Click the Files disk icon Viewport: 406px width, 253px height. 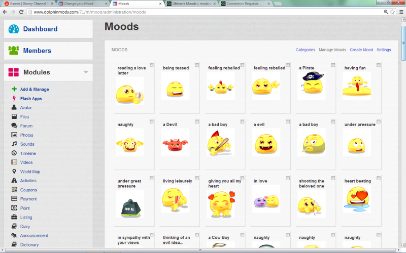[14, 116]
